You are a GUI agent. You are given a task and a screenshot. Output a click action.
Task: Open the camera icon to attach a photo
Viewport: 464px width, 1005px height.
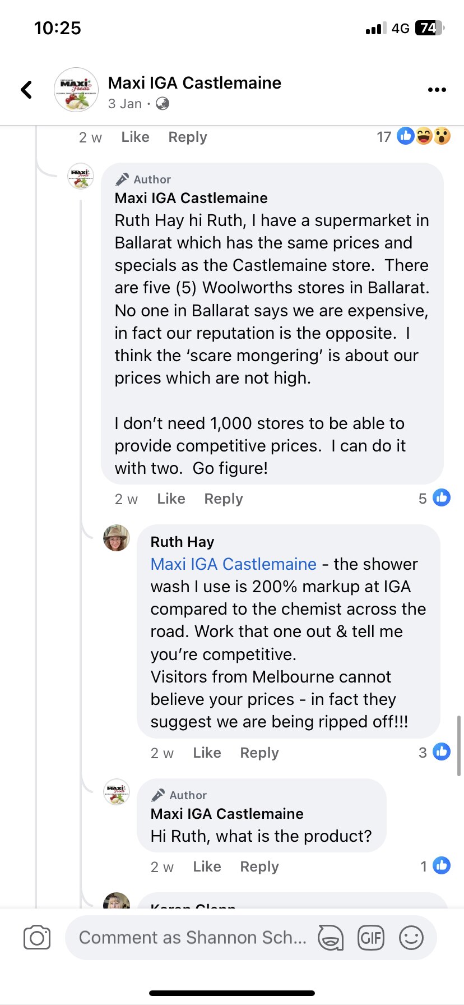[x=36, y=937]
